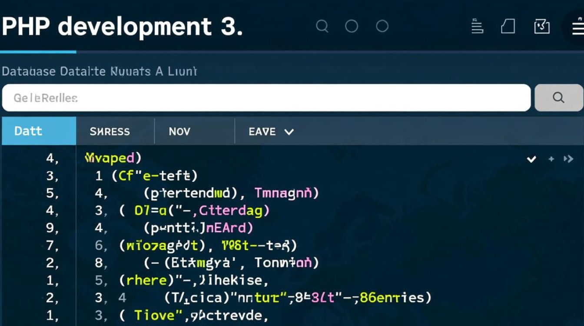Focus the GeleRerlles search input field

[266, 98]
